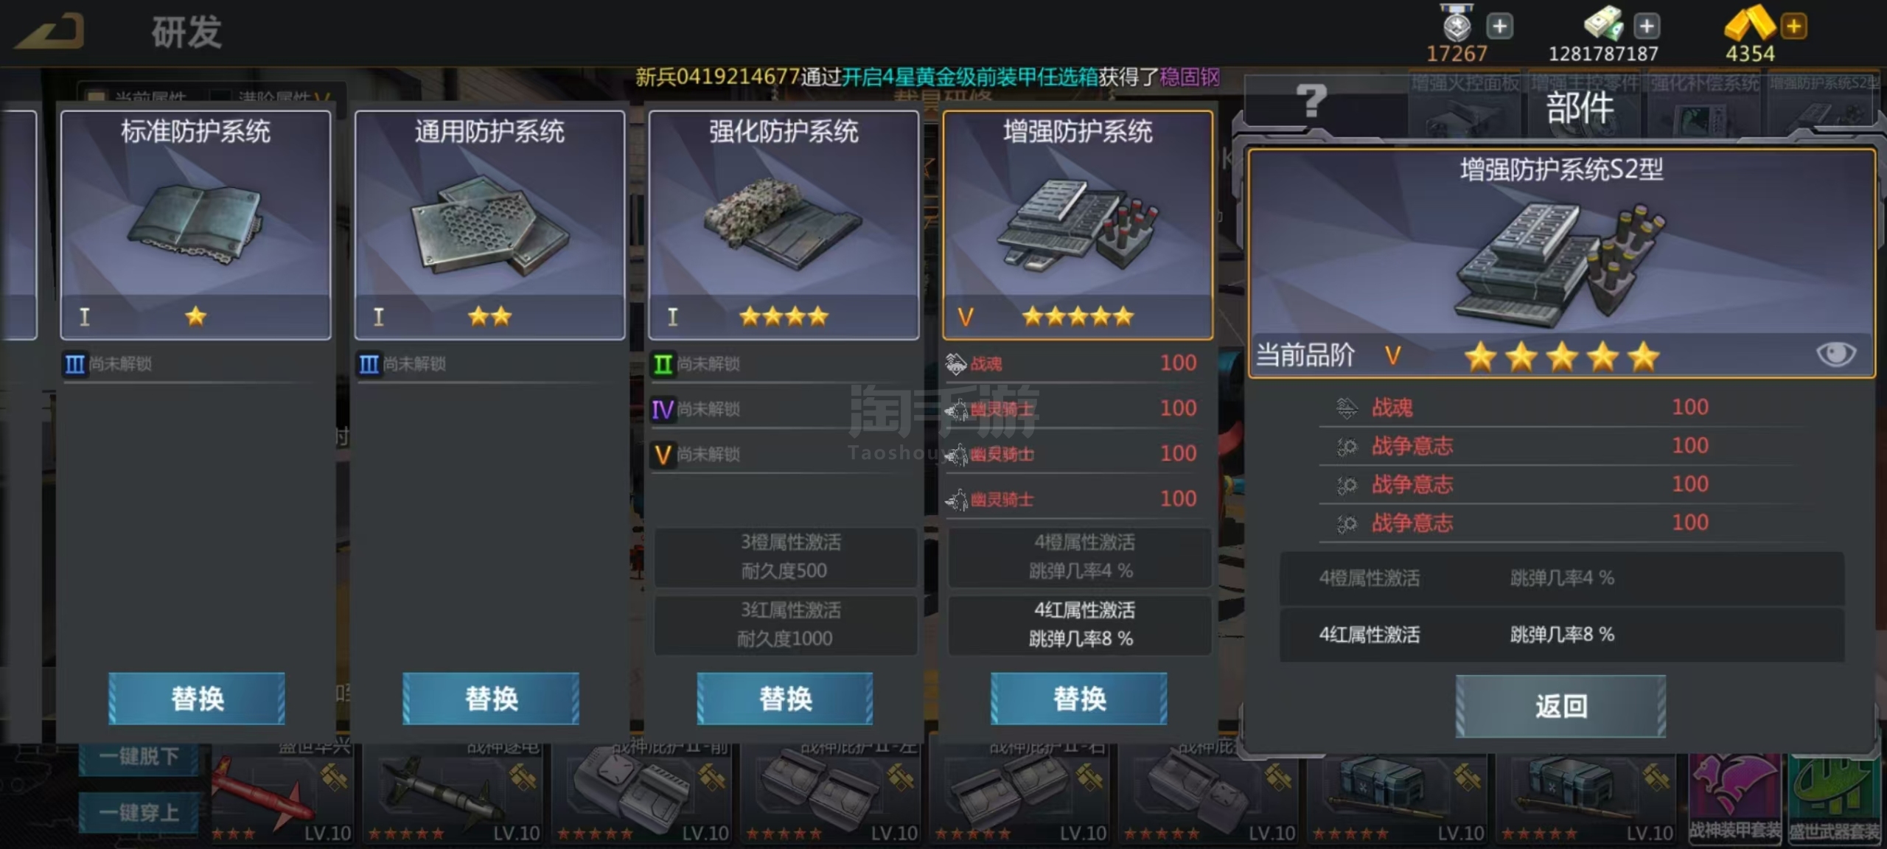
Task: Select the 标准防护系统 card
Action: pyautogui.click(x=195, y=226)
